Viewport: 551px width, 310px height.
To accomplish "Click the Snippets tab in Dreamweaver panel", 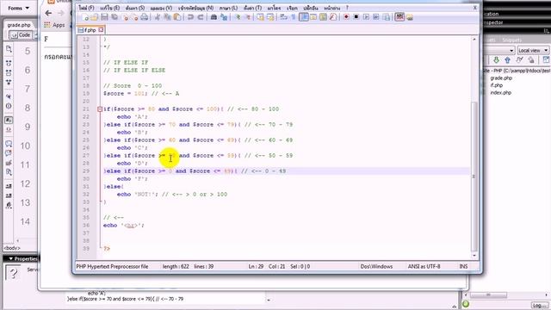I will point(511,40).
